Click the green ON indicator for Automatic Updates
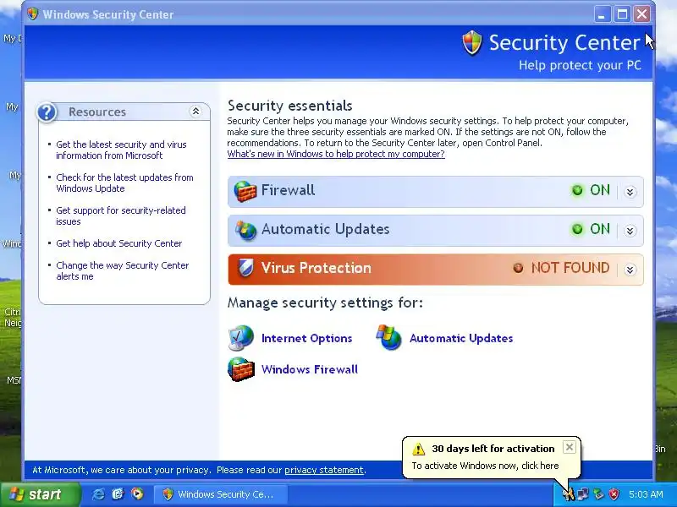The image size is (677, 507). [577, 229]
